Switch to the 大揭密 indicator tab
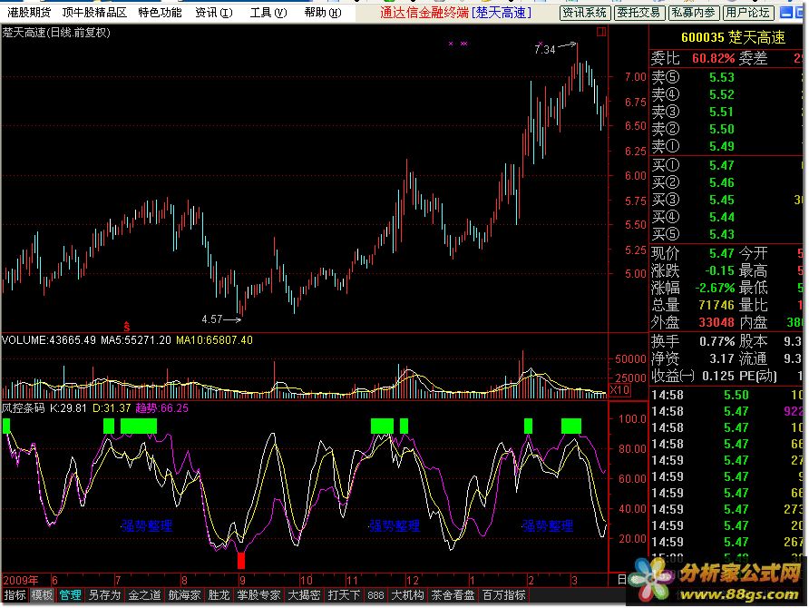Image resolution: width=809 pixels, height=608 pixels. (304, 595)
